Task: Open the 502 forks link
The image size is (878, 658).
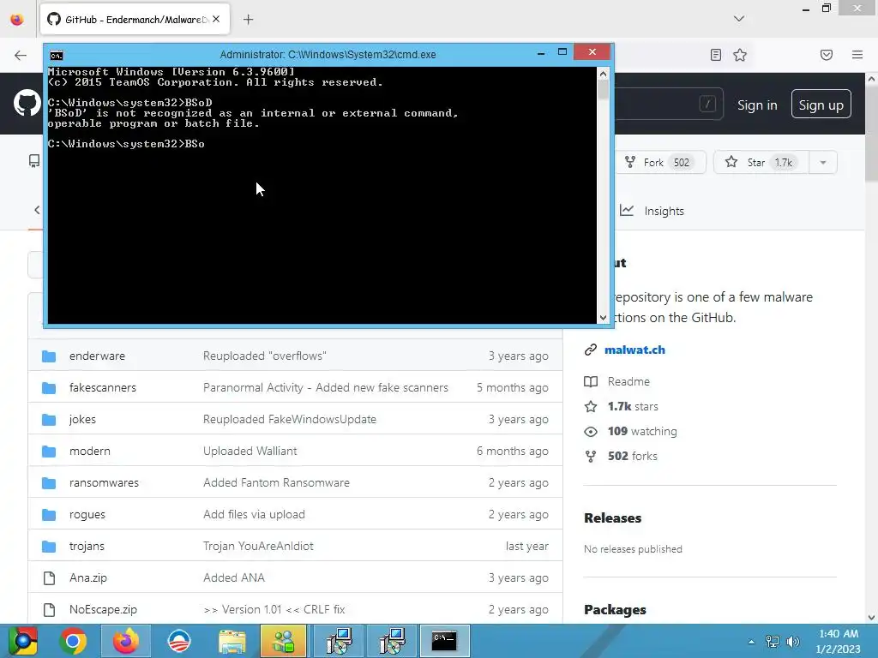Action: tap(632, 456)
